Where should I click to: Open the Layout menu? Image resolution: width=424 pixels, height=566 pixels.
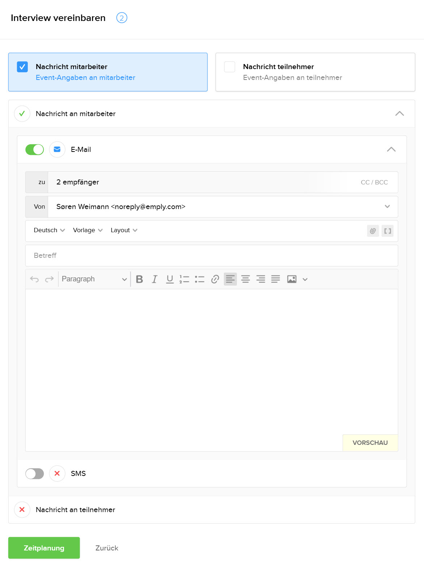click(124, 230)
